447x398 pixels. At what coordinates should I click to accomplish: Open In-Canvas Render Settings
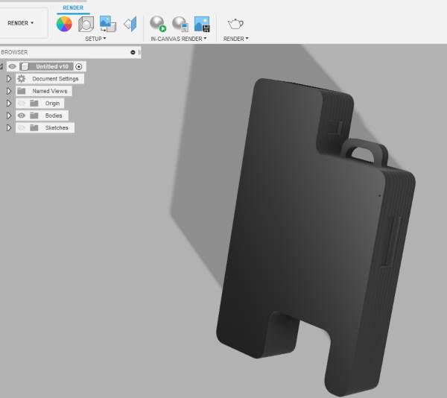click(x=180, y=24)
